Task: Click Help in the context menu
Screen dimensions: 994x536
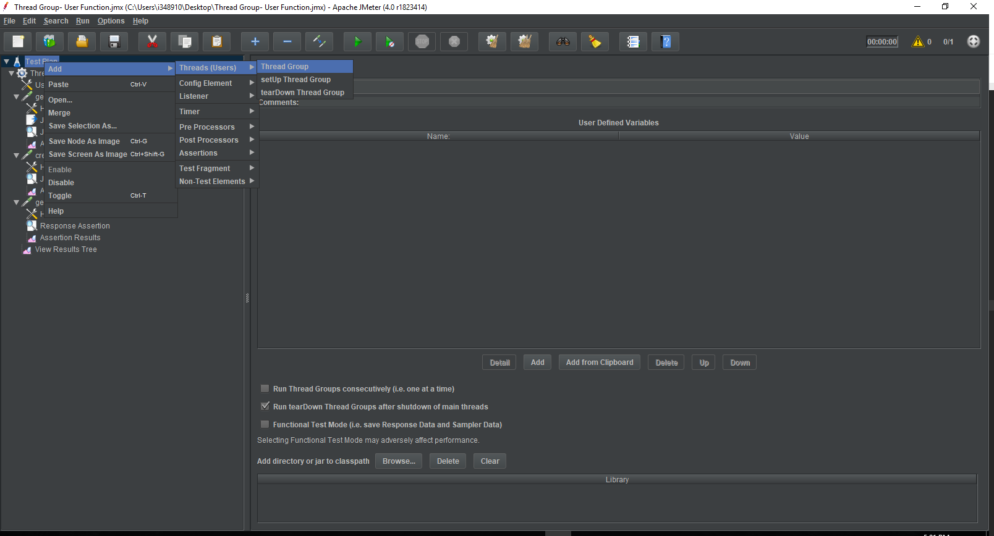Action: pyautogui.click(x=111, y=211)
